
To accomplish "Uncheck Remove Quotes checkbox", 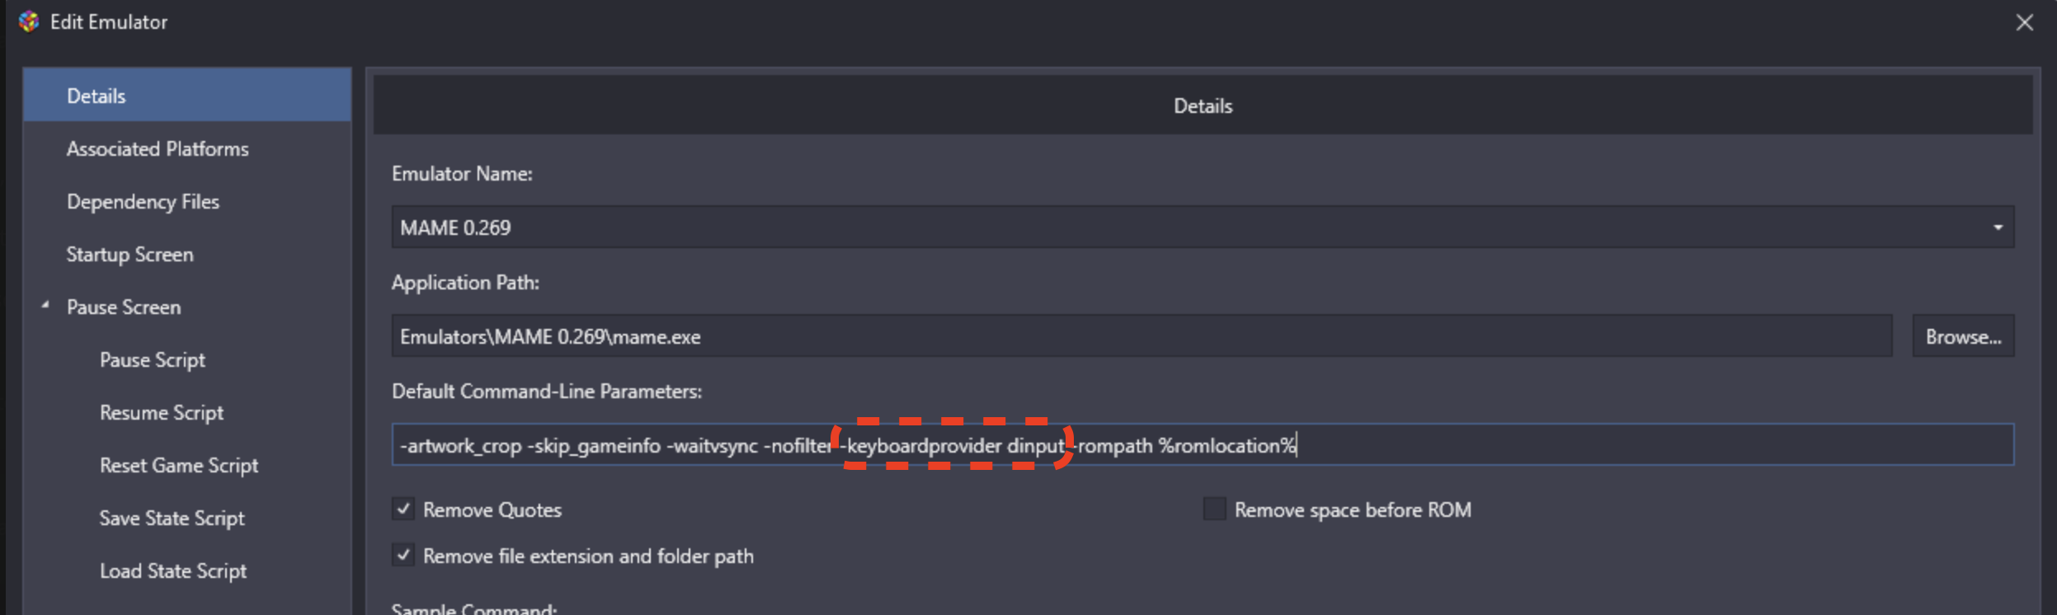I will pos(403,509).
